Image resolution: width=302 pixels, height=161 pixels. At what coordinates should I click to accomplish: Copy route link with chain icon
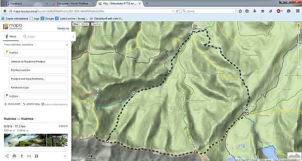pos(29,156)
